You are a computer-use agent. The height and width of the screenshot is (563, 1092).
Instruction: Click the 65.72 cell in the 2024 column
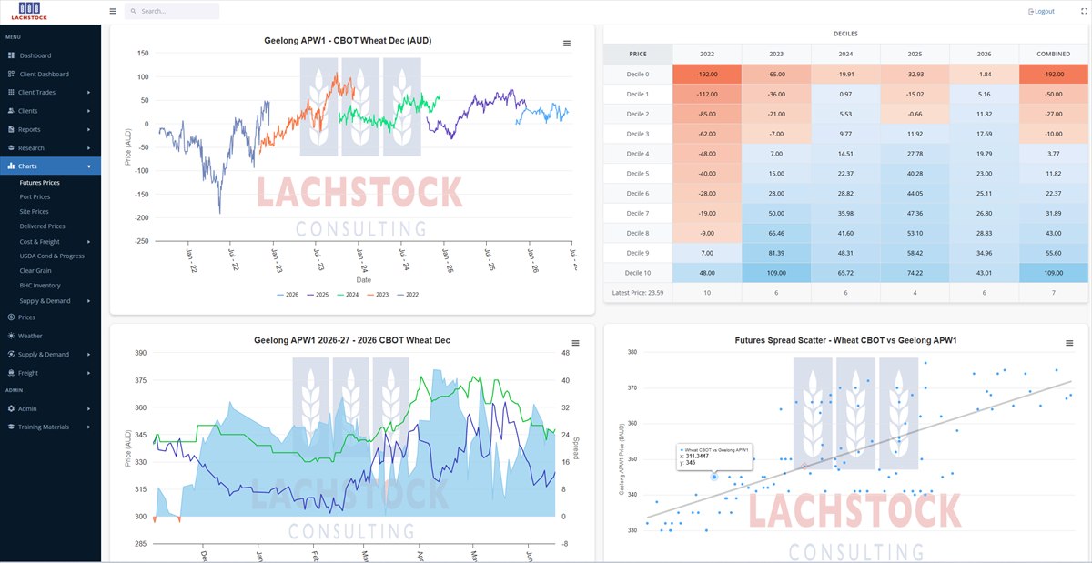tap(845, 272)
